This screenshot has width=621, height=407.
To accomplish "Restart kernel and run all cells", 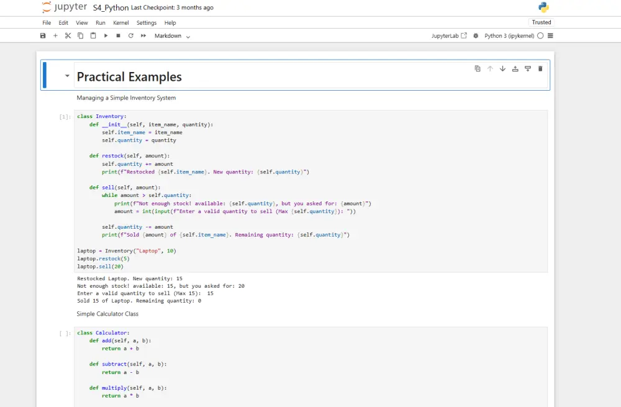I will pyautogui.click(x=143, y=35).
